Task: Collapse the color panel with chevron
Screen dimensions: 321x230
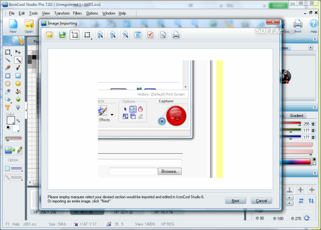Action: pos(315,107)
